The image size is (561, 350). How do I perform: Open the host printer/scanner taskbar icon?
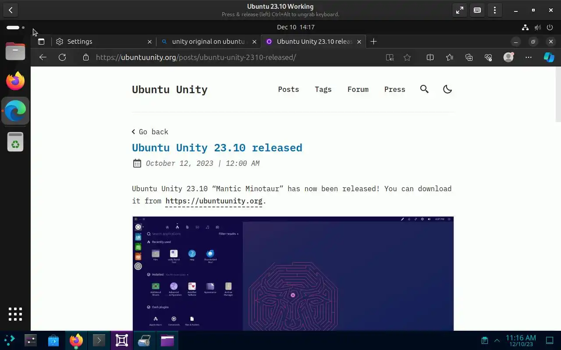pos(145,340)
